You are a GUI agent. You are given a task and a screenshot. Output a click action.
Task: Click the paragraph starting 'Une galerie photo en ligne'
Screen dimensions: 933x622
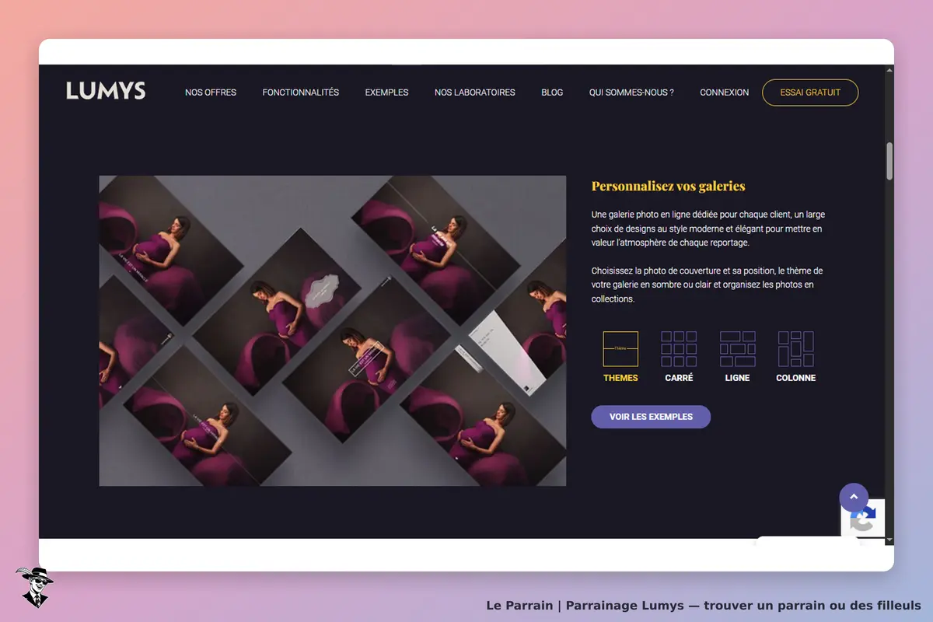[708, 229]
